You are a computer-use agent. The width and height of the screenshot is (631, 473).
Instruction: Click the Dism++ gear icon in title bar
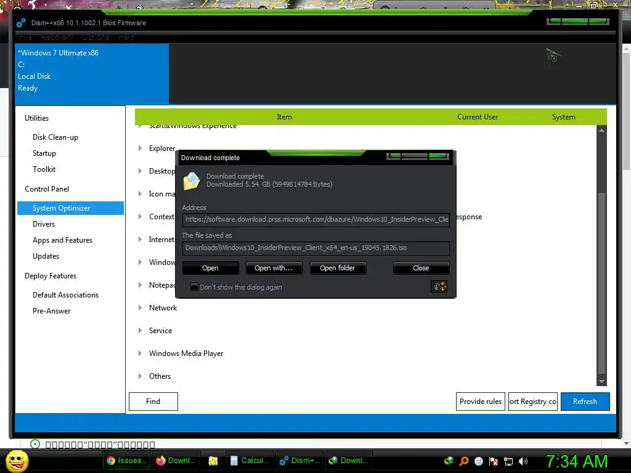[21, 23]
